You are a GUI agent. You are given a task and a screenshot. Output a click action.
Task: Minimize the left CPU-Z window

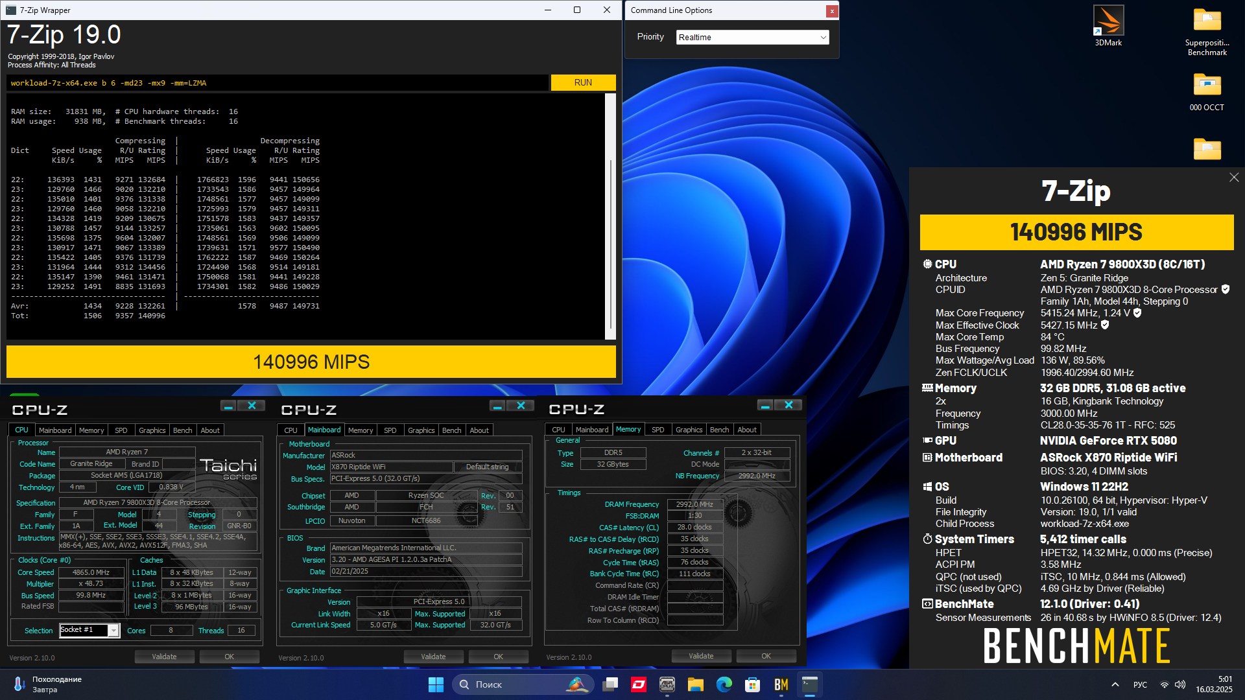[x=228, y=406]
